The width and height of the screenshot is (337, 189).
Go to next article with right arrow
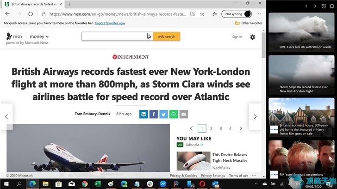255,117
